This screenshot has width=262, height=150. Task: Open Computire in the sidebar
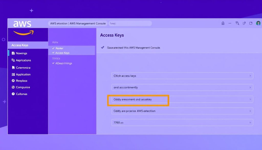coord(23,87)
